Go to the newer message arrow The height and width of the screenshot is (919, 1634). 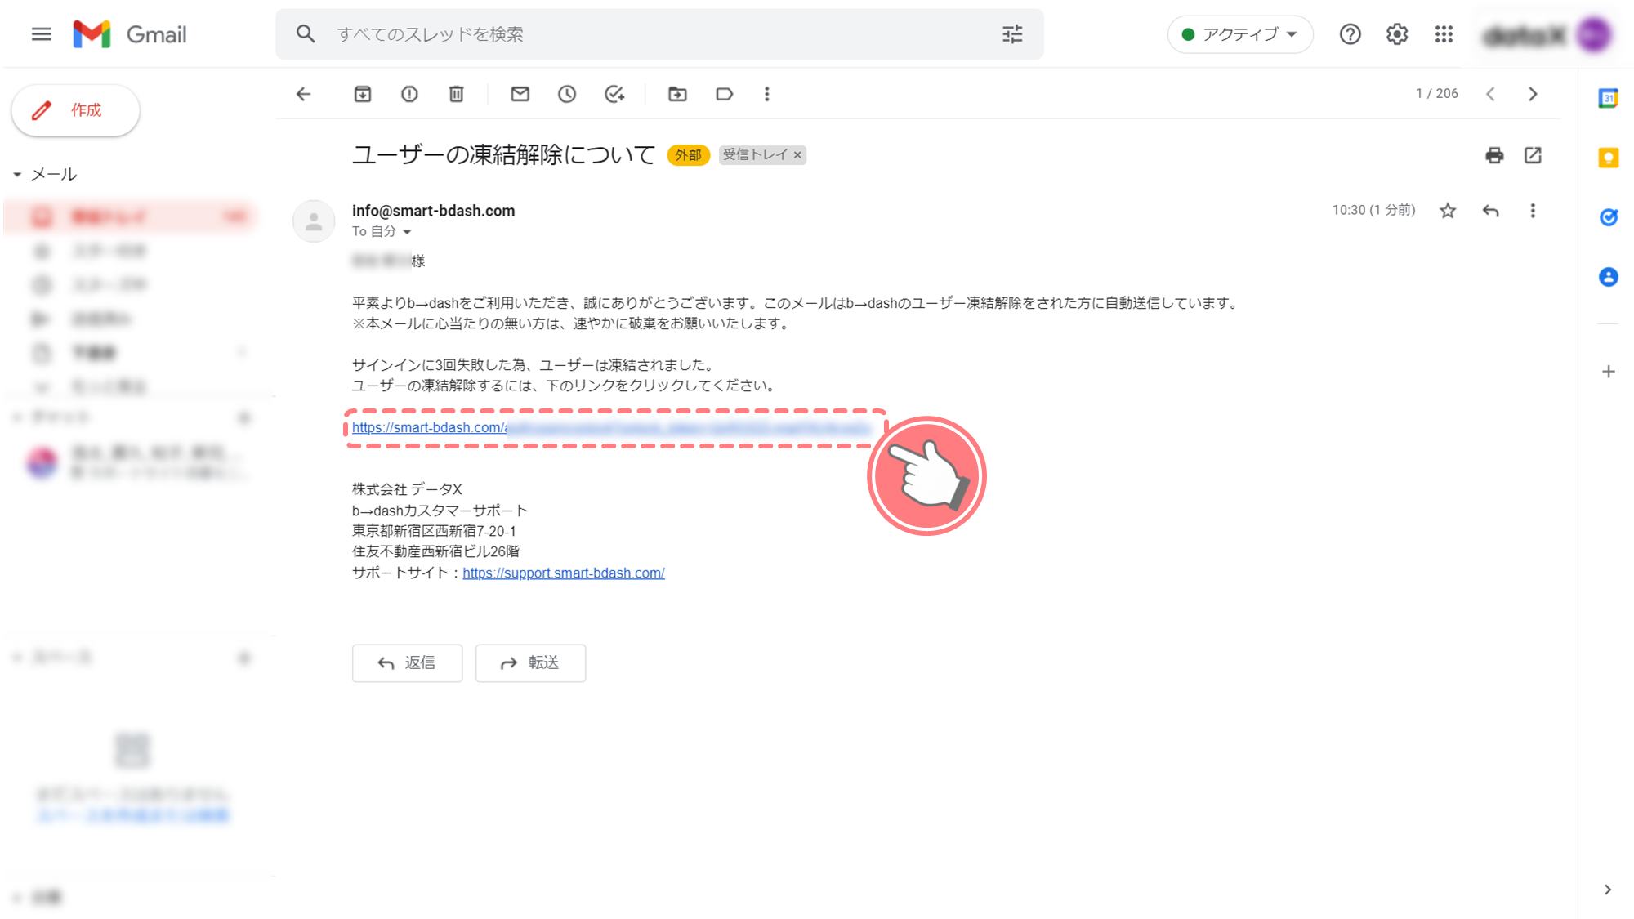1491,94
